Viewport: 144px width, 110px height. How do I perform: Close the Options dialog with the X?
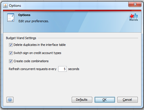(135, 4)
